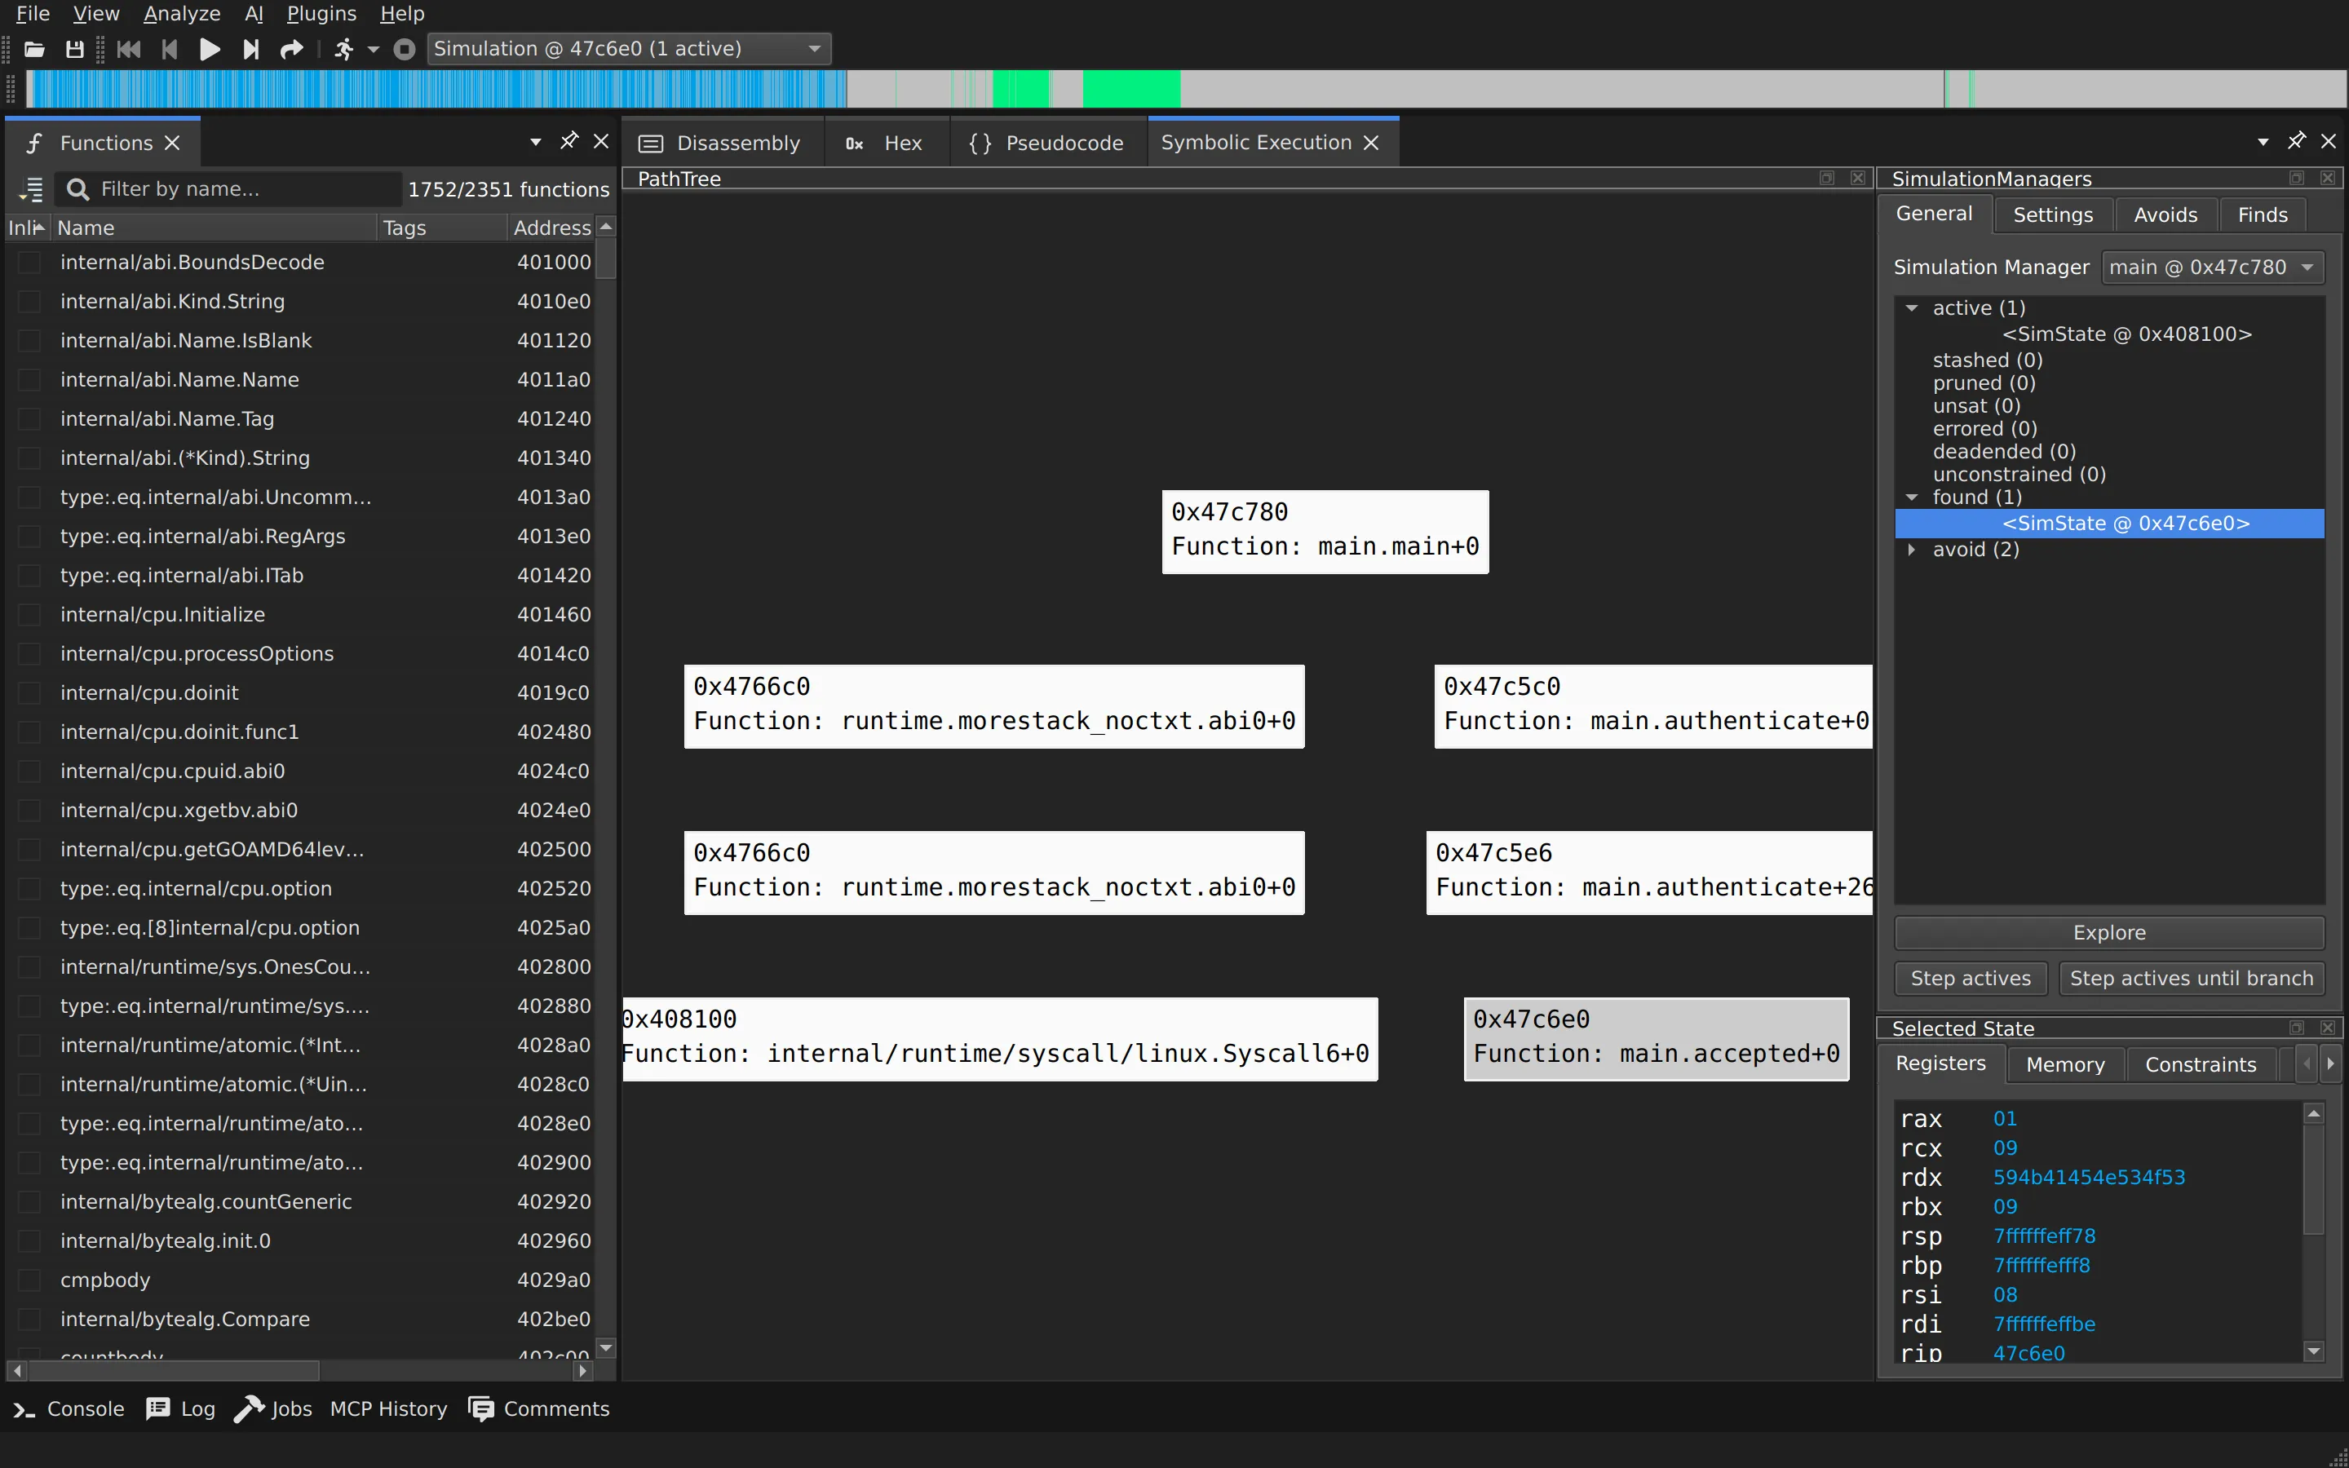Select the main.accepted+0 path node
This screenshot has width=2349, height=1468.
tap(1656, 1038)
